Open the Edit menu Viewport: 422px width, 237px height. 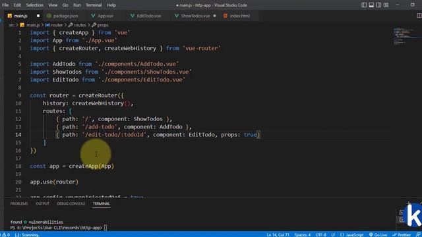coord(17,5)
